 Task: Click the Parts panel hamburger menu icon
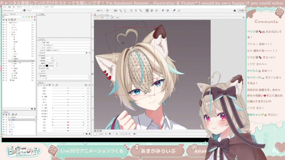coord(35,20)
